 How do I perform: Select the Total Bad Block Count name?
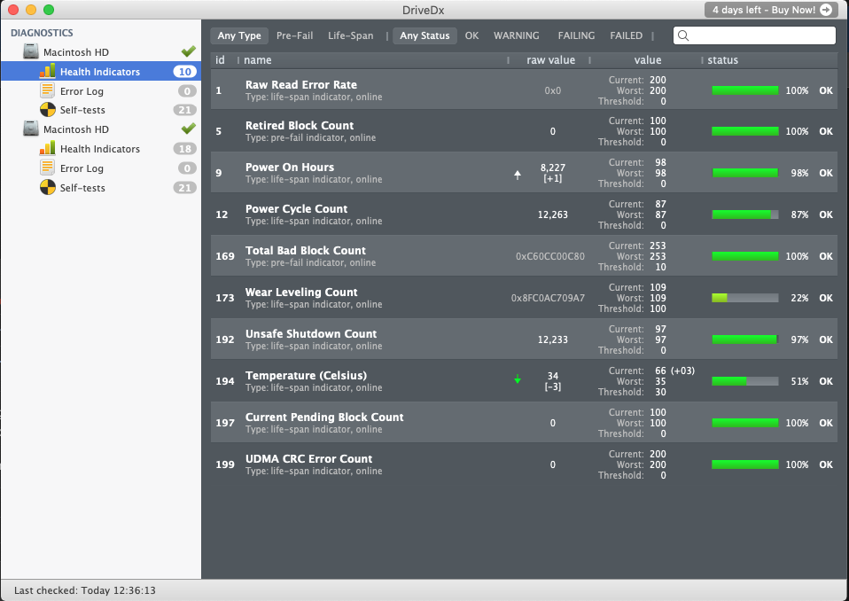(306, 250)
